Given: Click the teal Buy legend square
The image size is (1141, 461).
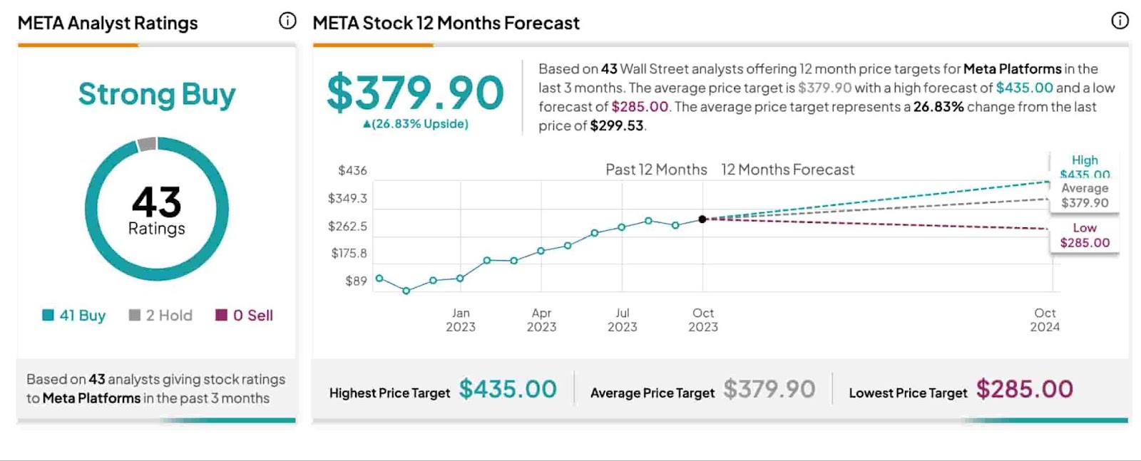Looking at the screenshot, I should pyautogui.click(x=48, y=315).
